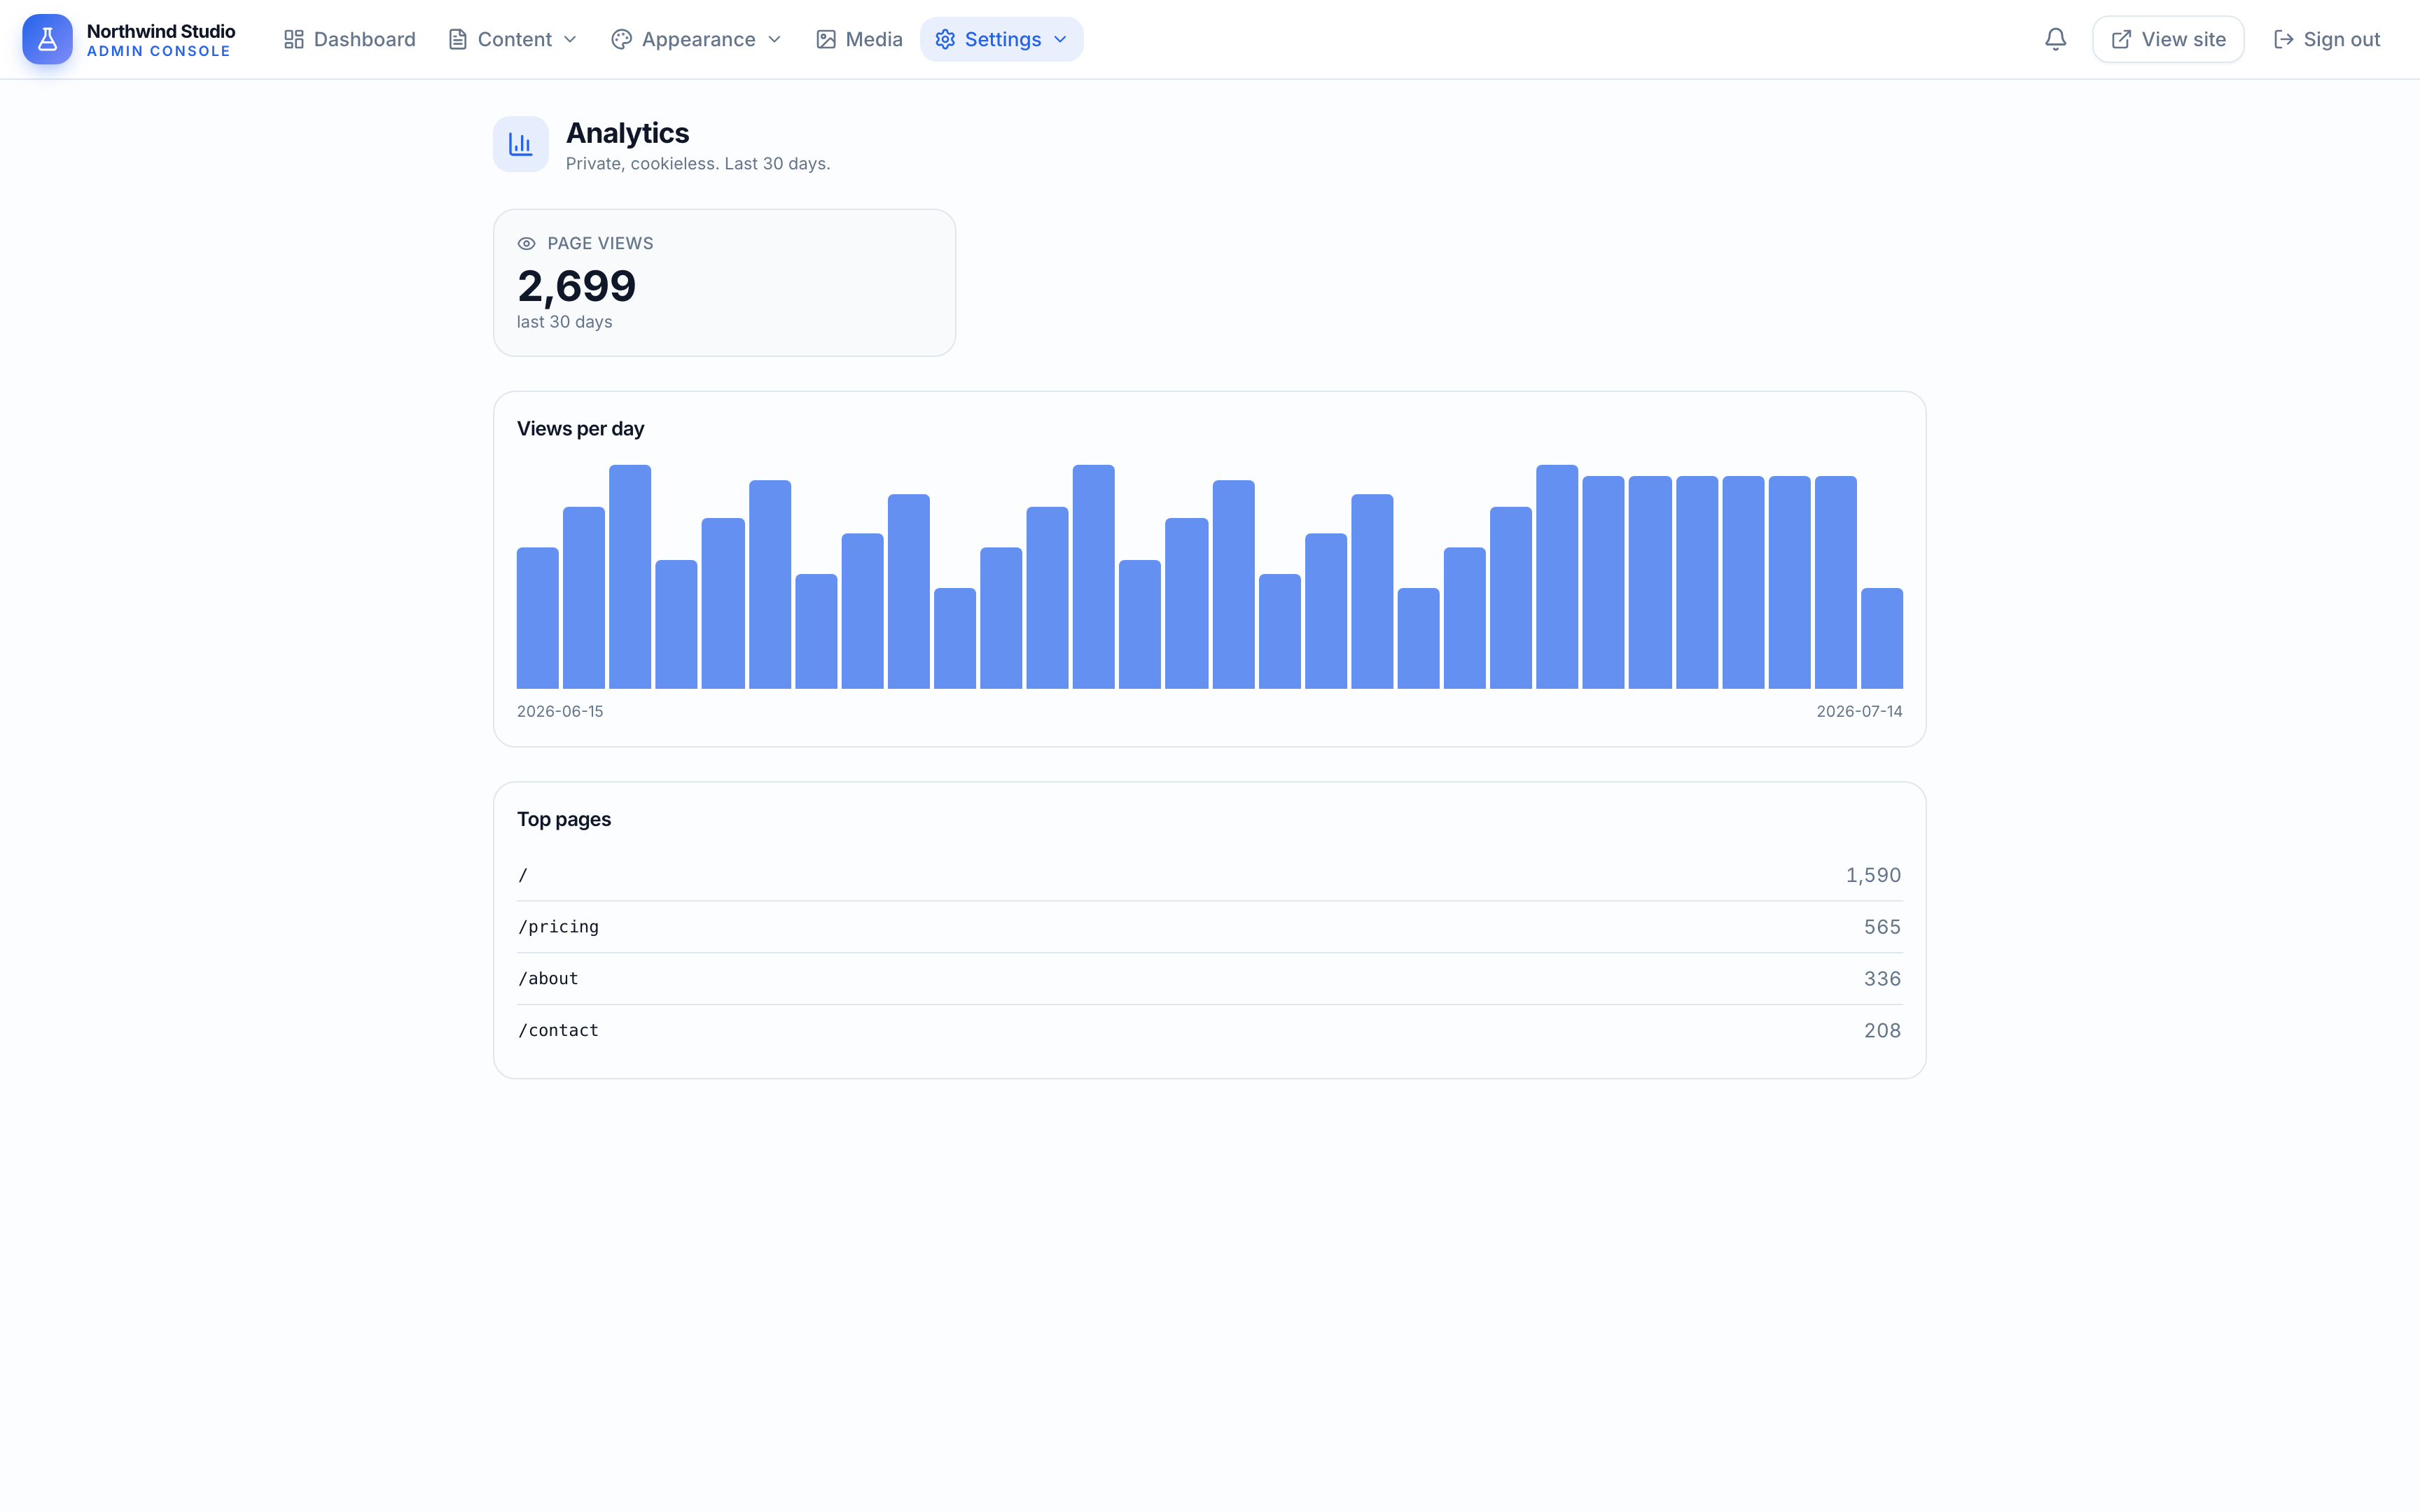The width and height of the screenshot is (2420, 1512).
Task: Click the first bar in the chart
Action: tap(538, 618)
